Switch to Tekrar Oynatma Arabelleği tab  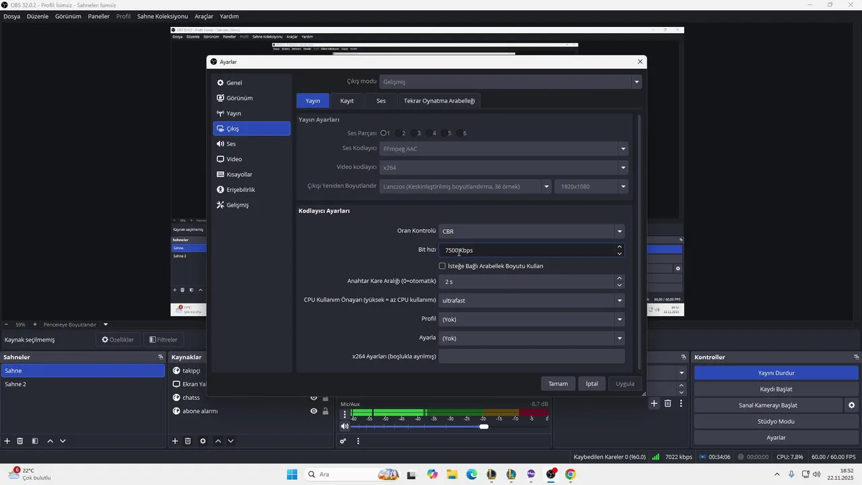pos(439,101)
